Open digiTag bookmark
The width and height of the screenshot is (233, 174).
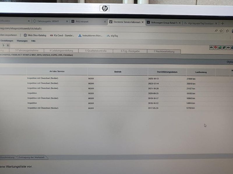click(x=112, y=36)
